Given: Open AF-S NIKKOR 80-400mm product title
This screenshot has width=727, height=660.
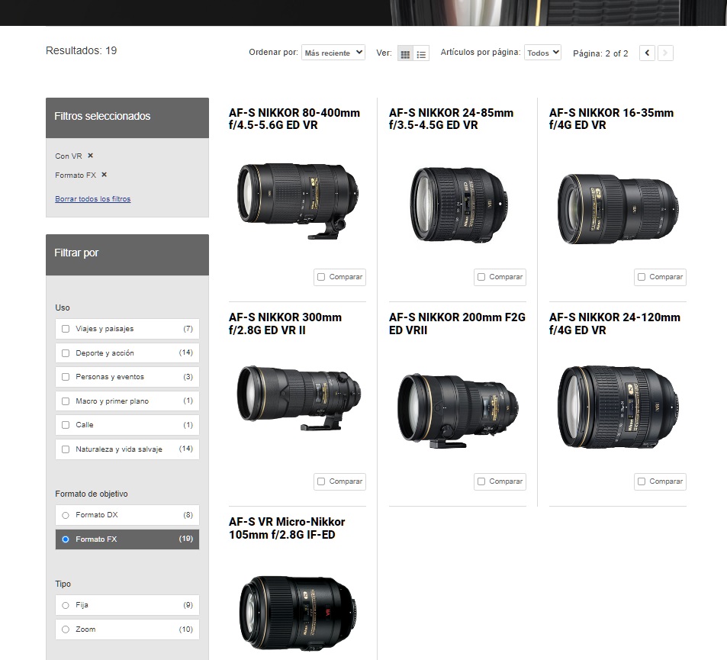Looking at the screenshot, I should coord(294,119).
